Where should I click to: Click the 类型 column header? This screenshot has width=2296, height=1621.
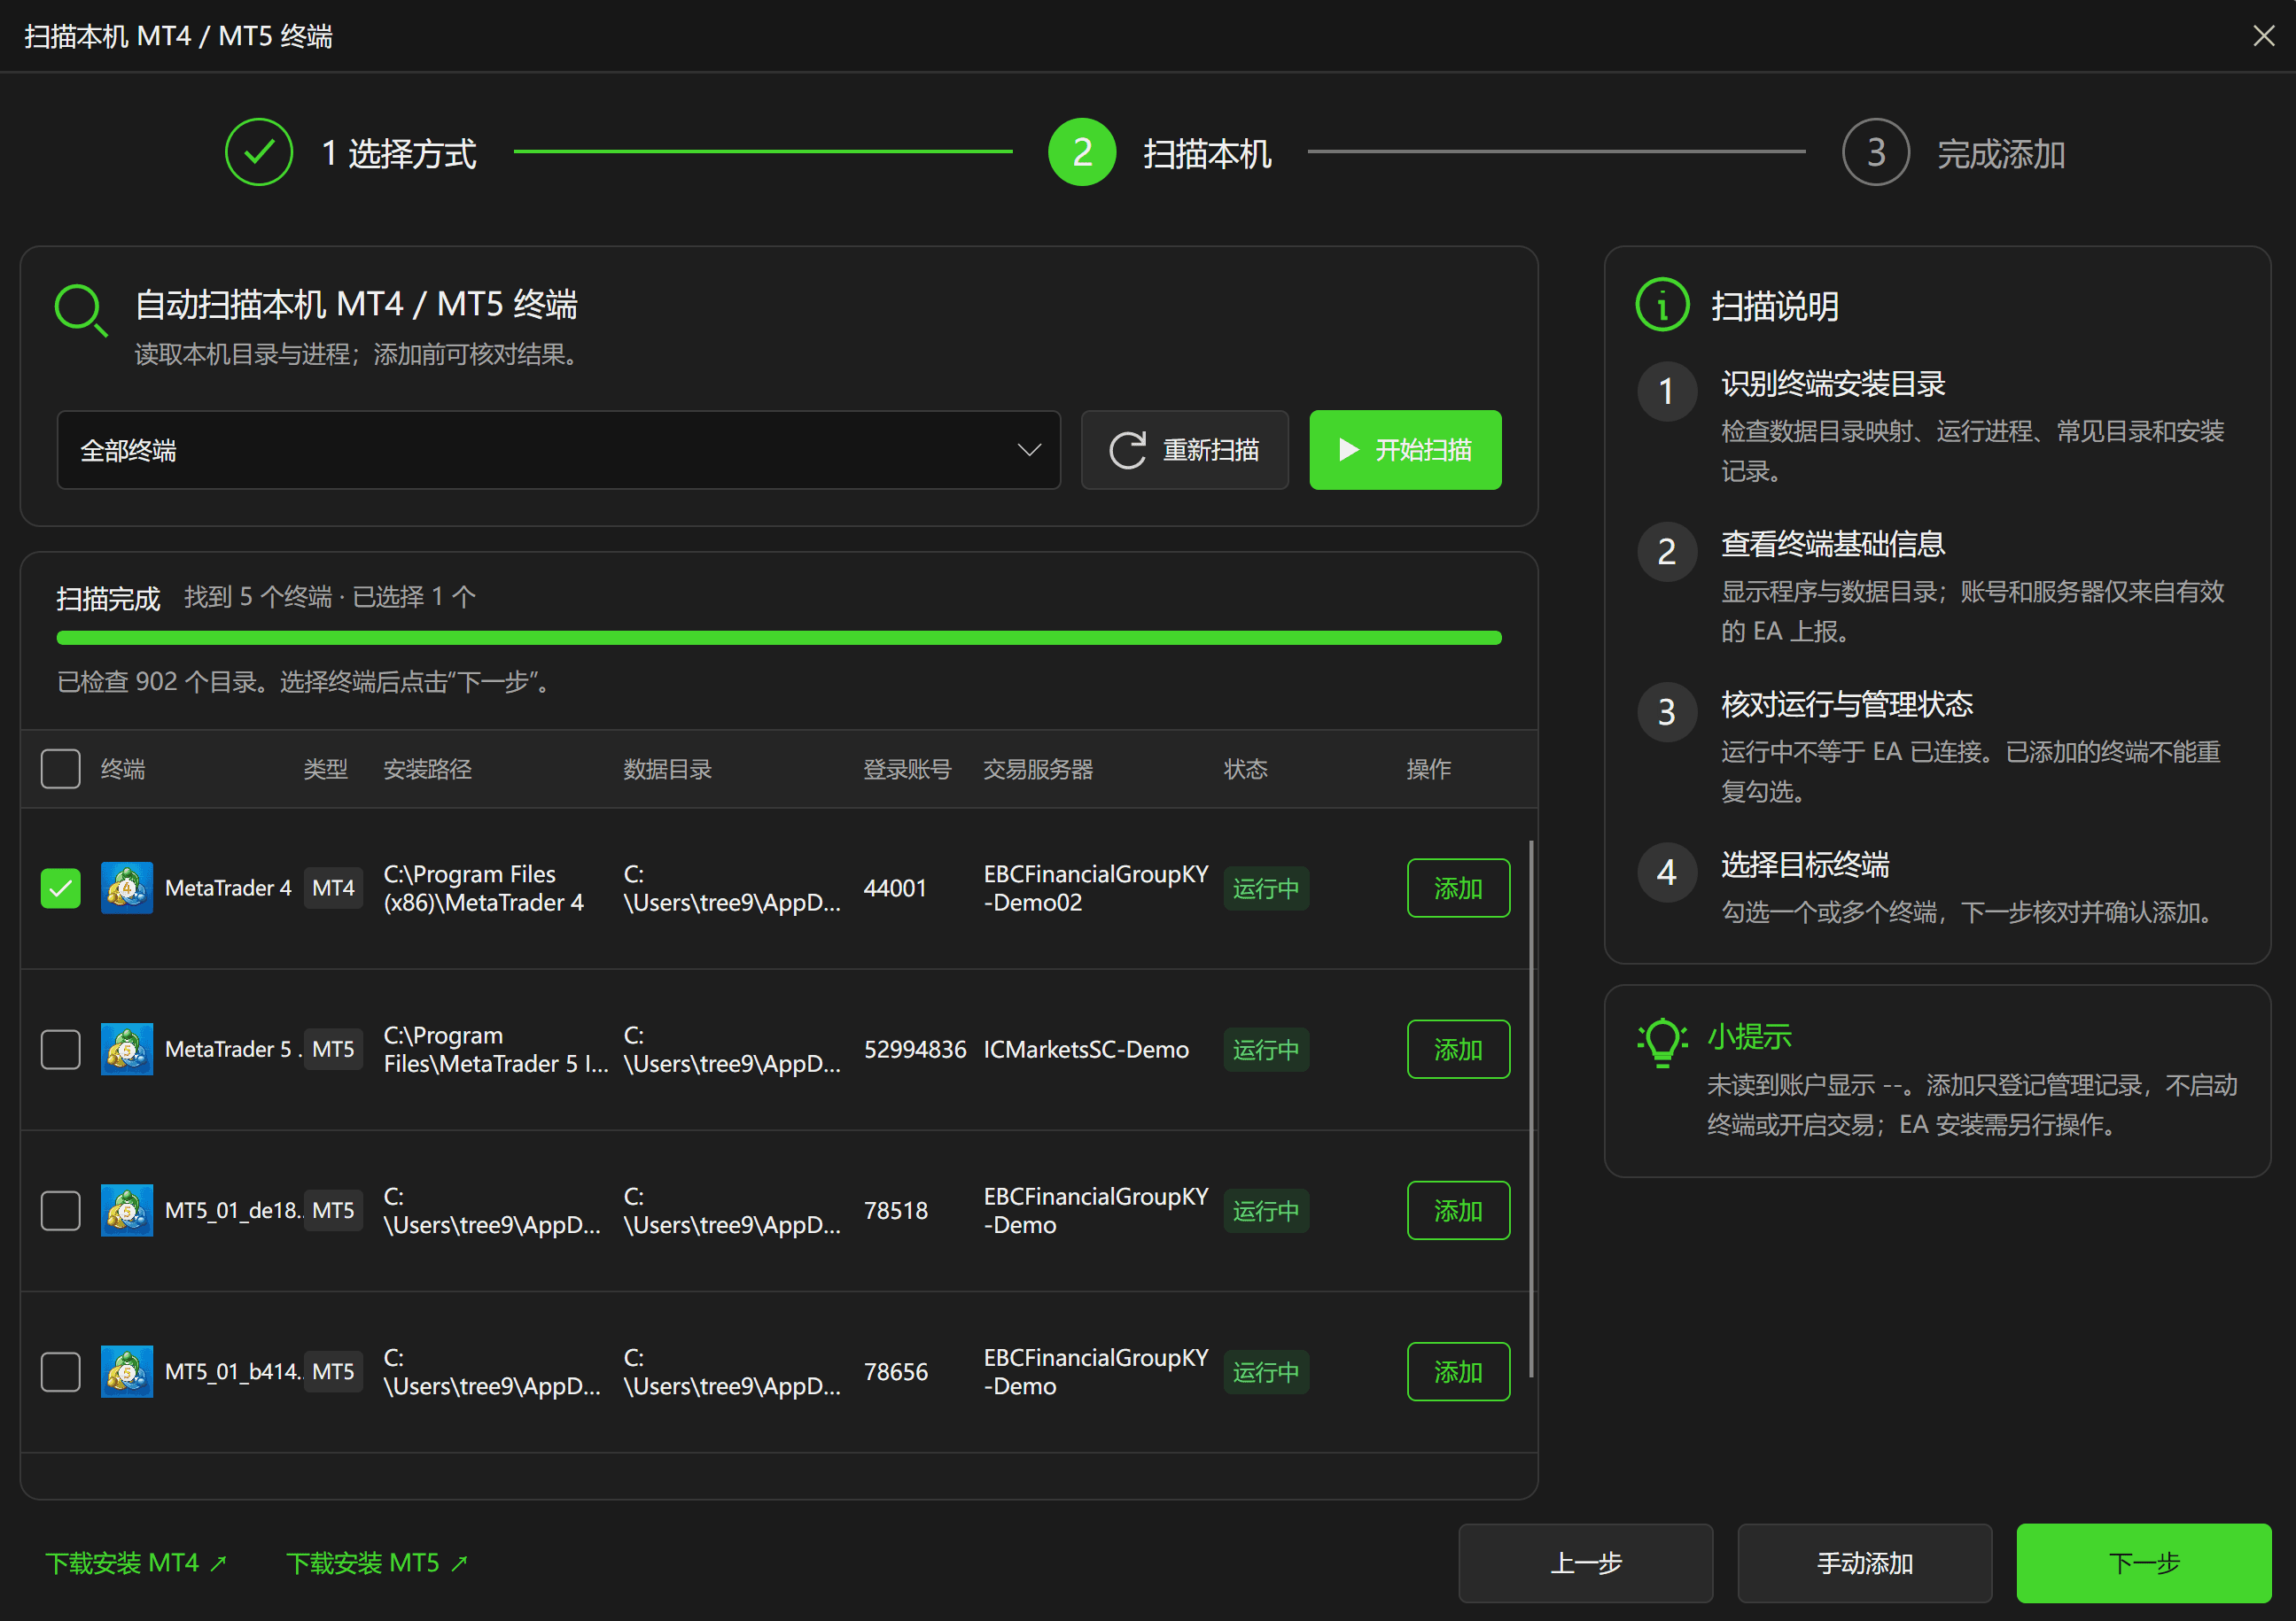(x=326, y=769)
